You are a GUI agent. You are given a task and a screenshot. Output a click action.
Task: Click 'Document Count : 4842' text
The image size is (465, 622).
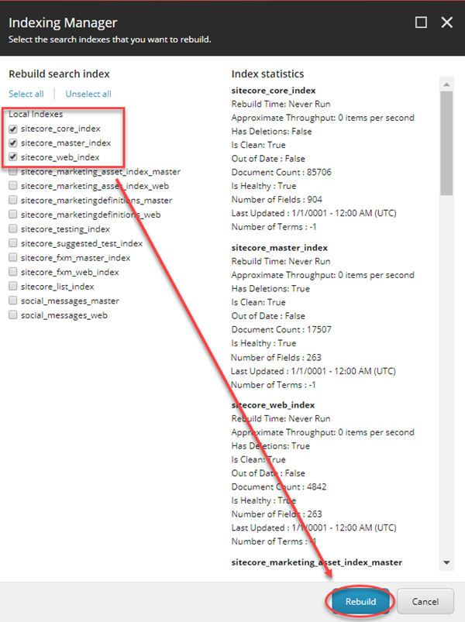click(x=279, y=486)
